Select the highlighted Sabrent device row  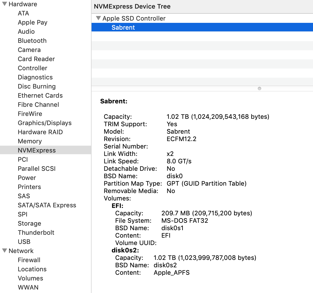[x=202, y=27]
